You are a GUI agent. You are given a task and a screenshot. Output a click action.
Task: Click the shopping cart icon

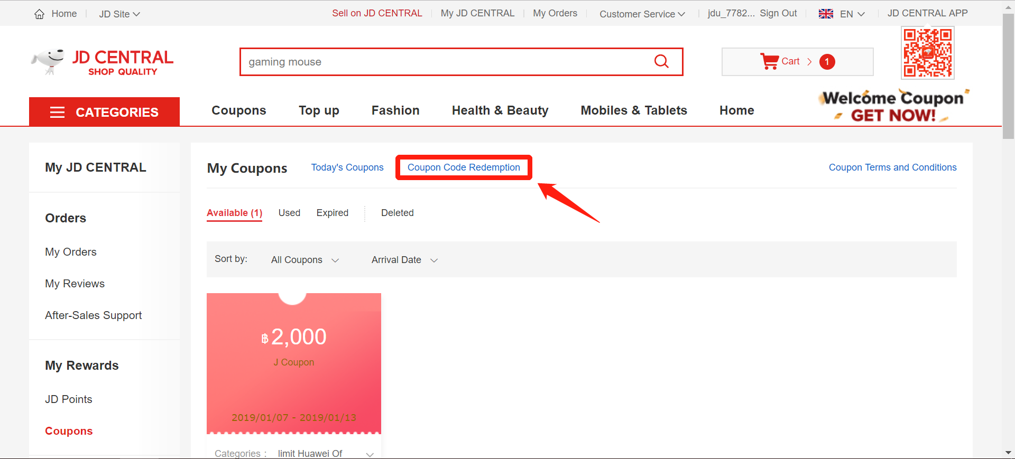(x=769, y=61)
